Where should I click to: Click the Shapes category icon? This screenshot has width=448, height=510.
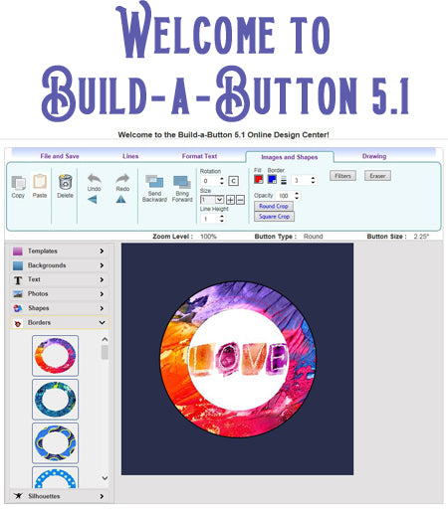pyautogui.click(x=18, y=308)
